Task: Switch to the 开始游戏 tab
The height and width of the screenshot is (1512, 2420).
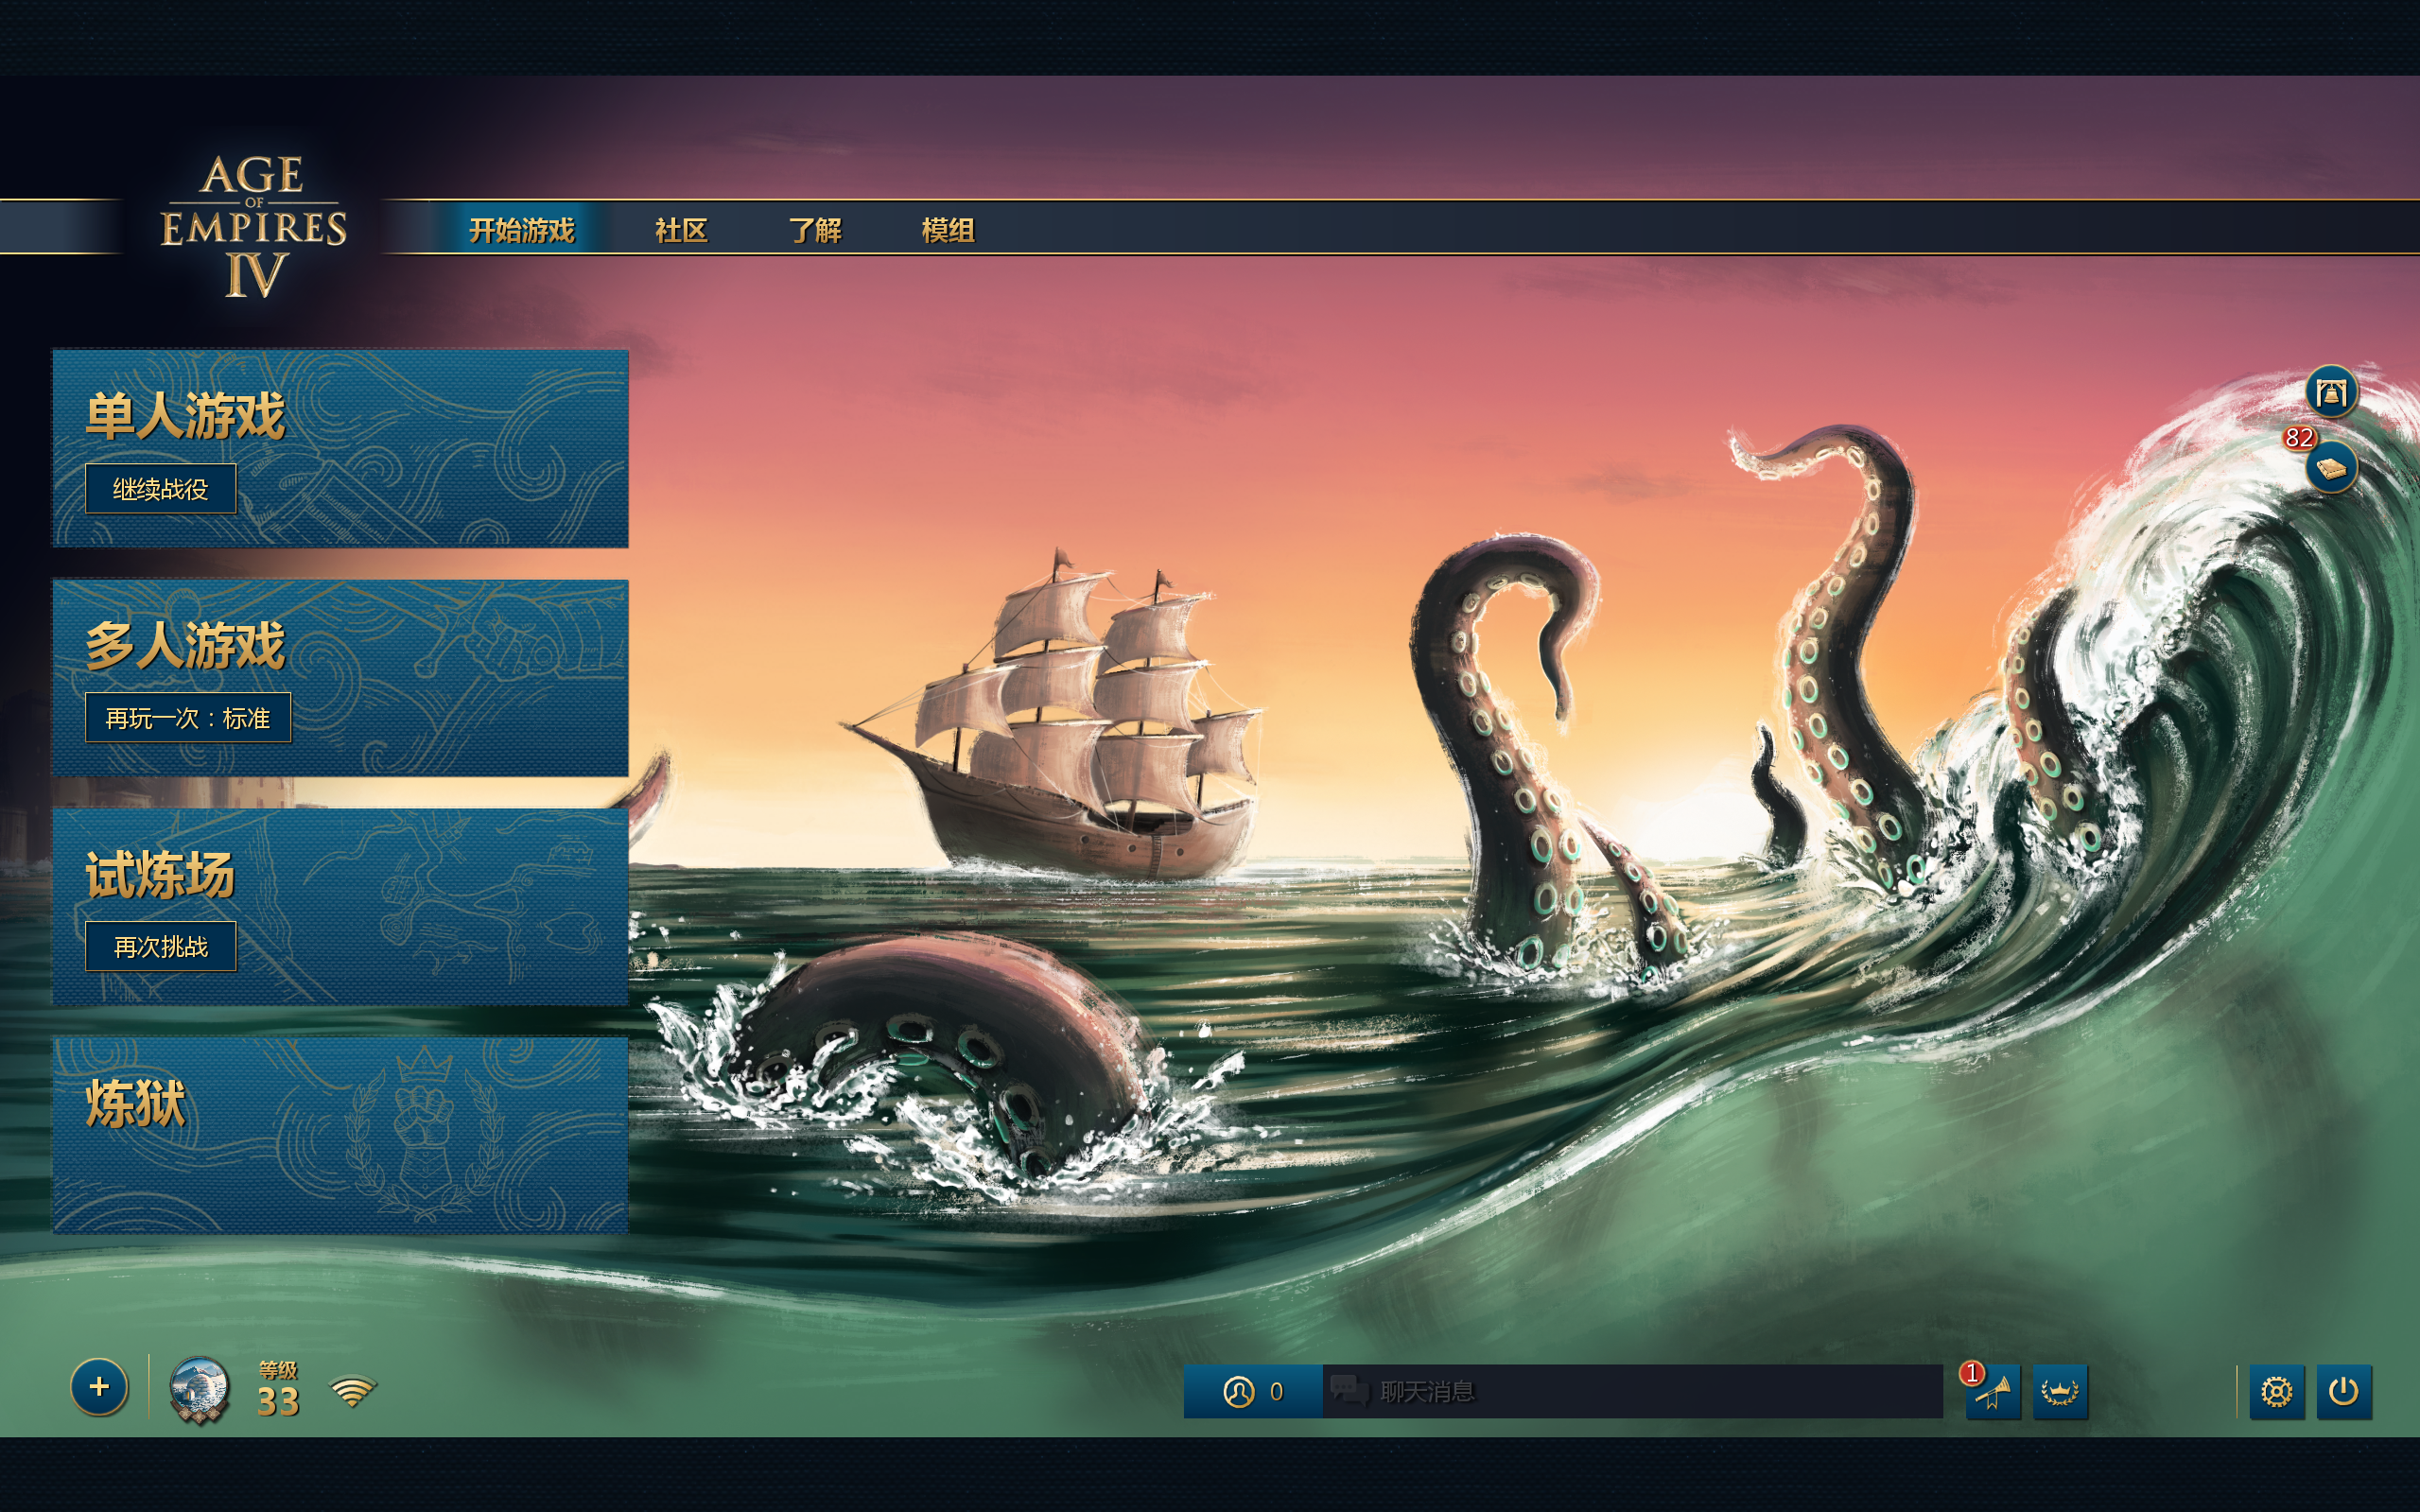Action: (522, 230)
